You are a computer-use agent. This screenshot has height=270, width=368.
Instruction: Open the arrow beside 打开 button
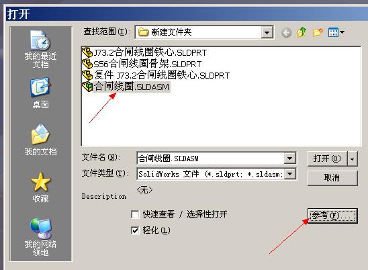click(x=353, y=159)
